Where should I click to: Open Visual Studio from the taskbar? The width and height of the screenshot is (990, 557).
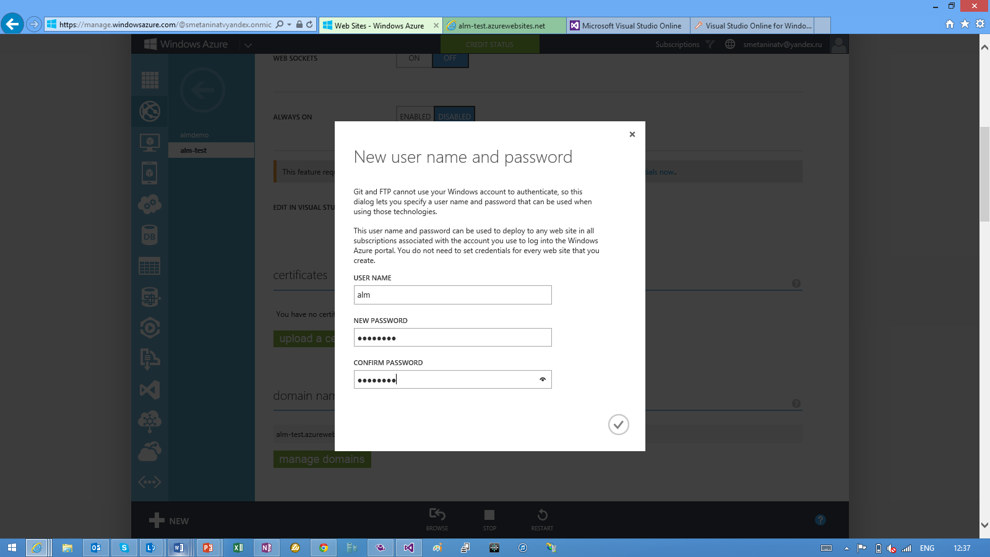click(409, 548)
